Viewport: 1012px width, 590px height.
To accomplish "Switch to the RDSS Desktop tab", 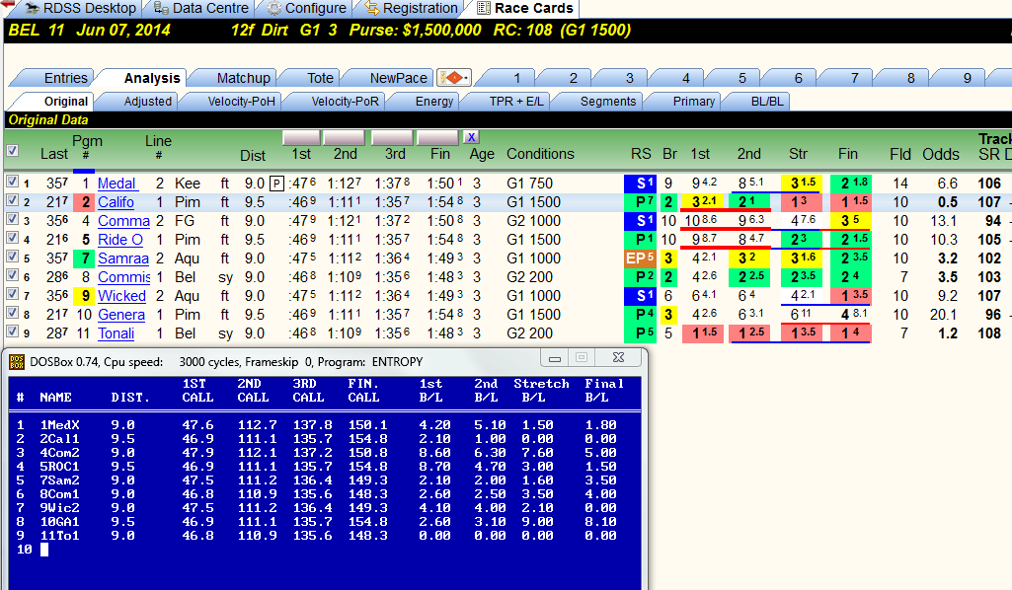I will [x=80, y=8].
